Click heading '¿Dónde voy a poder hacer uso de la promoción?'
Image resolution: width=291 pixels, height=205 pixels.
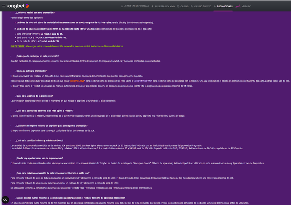pyautogui.click(x=39, y=158)
